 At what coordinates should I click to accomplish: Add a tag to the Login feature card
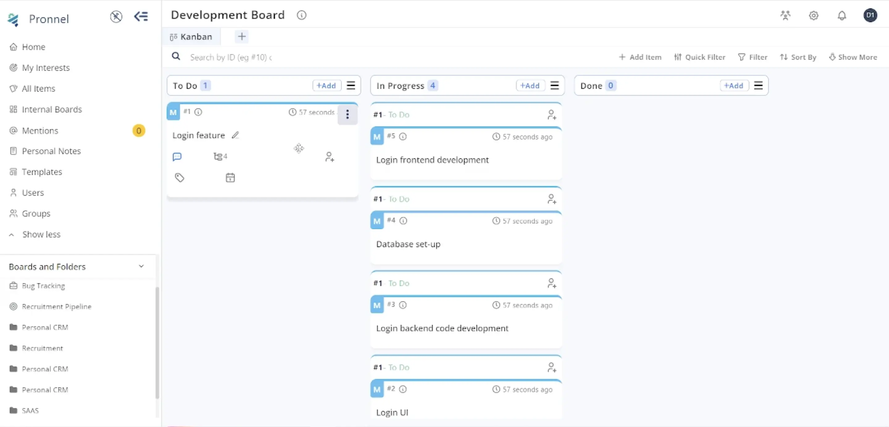(x=179, y=178)
